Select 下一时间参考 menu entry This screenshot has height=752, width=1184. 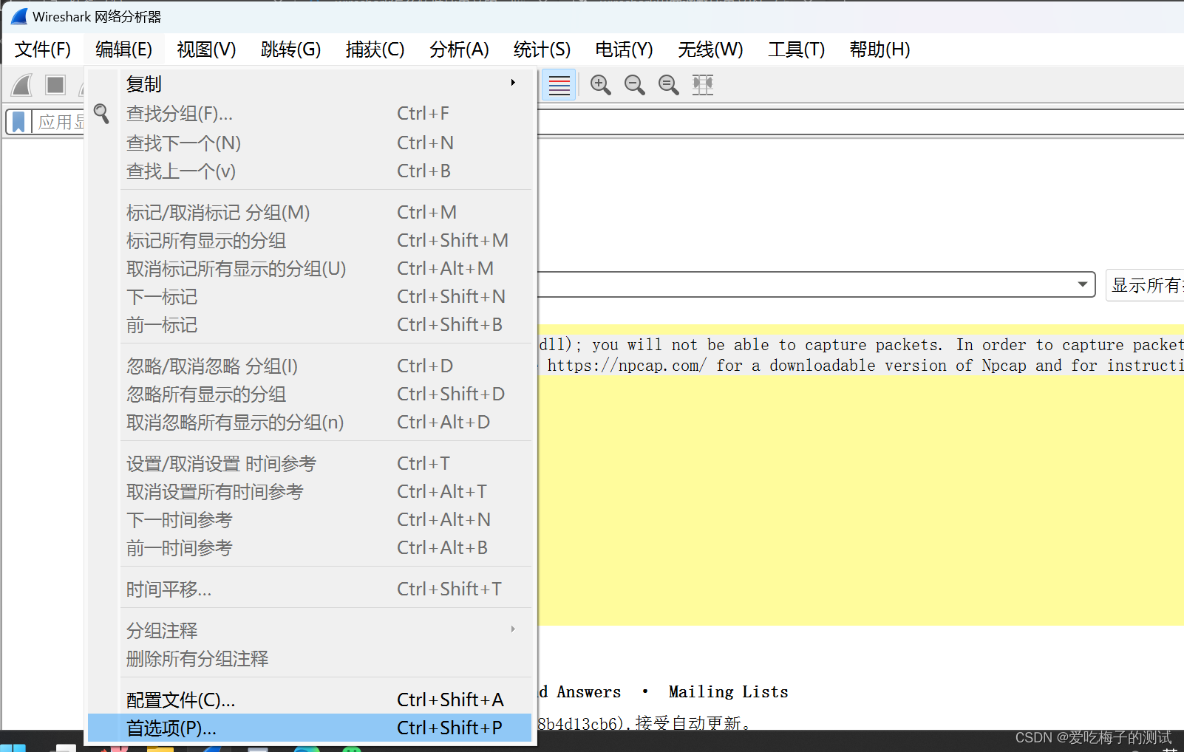tap(310, 519)
